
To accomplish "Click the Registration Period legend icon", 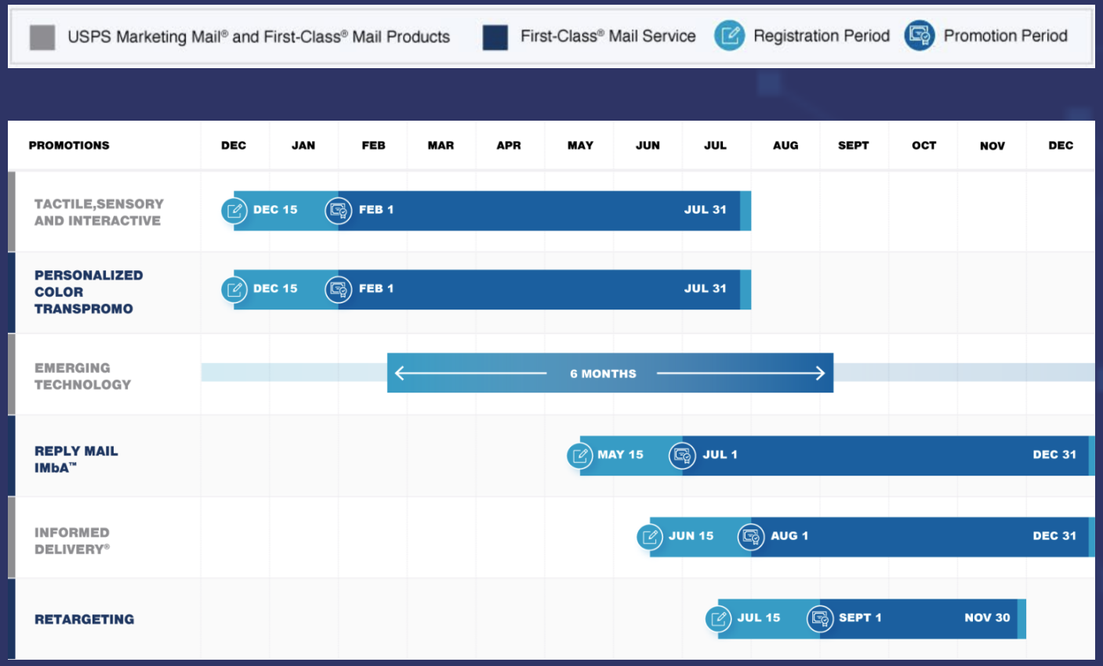I will coord(729,36).
